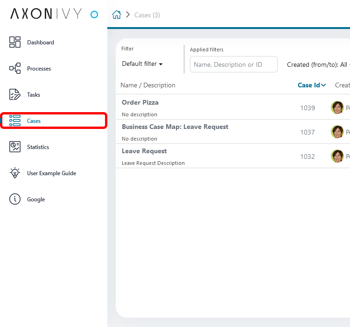This screenshot has height=327, width=350.
Task: Click No description under Order Pizza
Action: click(140, 114)
